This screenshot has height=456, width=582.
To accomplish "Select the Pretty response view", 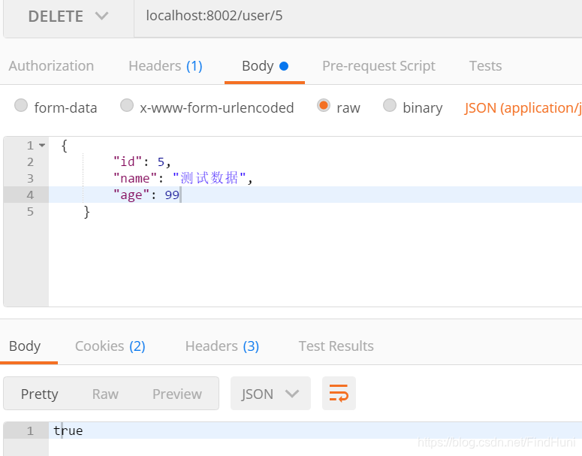I will (x=39, y=394).
